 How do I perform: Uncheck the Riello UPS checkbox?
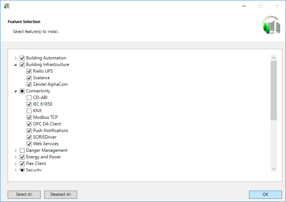click(29, 71)
